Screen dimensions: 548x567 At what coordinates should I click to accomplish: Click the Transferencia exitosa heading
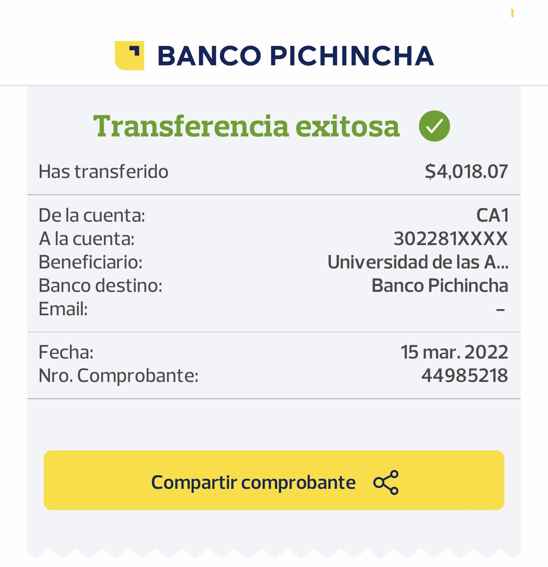[x=246, y=126]
